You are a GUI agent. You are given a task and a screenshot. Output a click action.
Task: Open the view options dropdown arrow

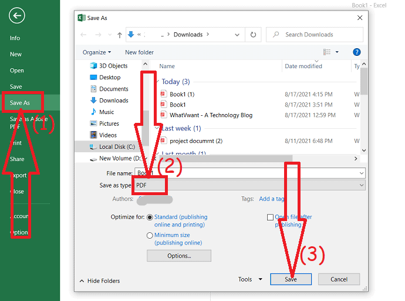pyautogui.click(x=337, y=52)
